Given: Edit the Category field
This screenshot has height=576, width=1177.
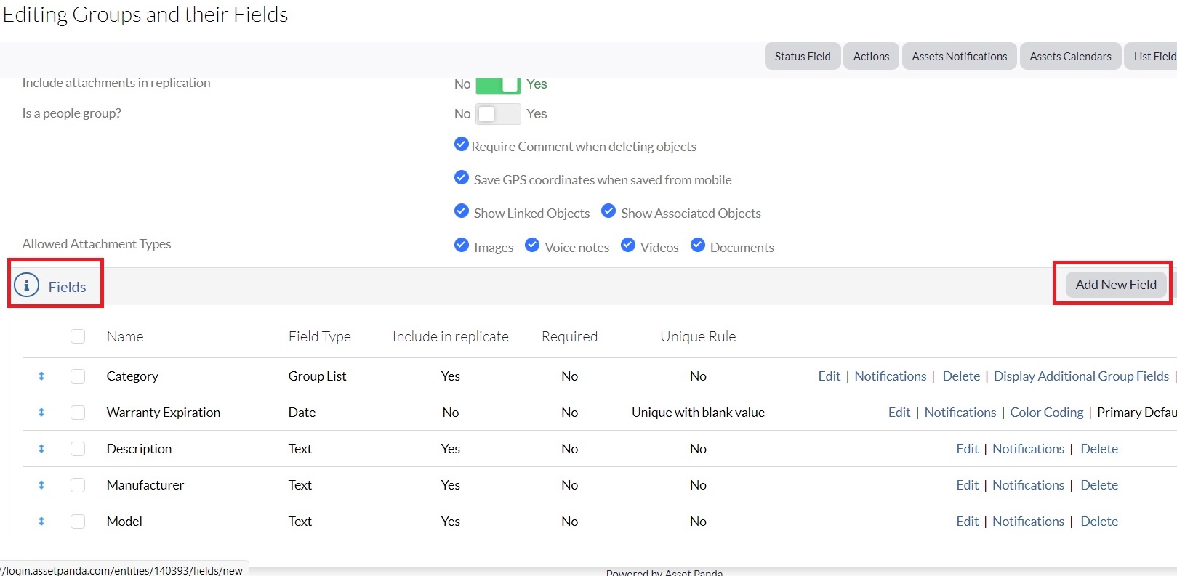Looking at the screenshot, I should click(x=829, y=376).
